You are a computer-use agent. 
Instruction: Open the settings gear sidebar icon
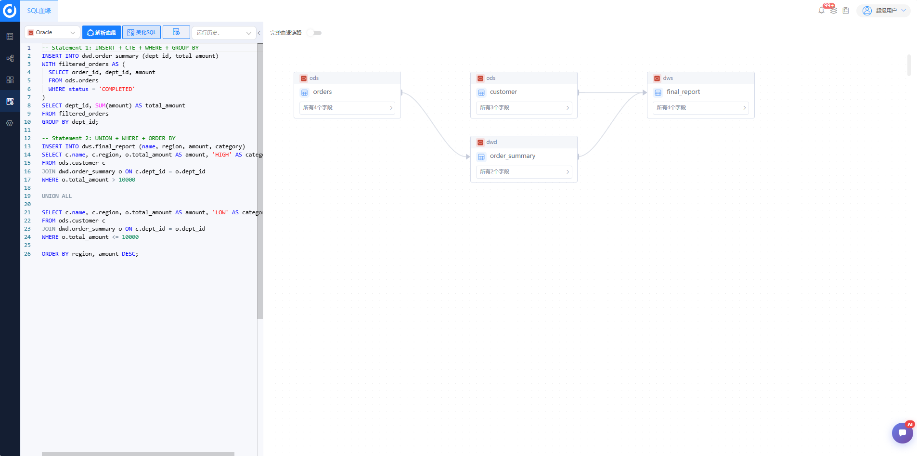10,123
